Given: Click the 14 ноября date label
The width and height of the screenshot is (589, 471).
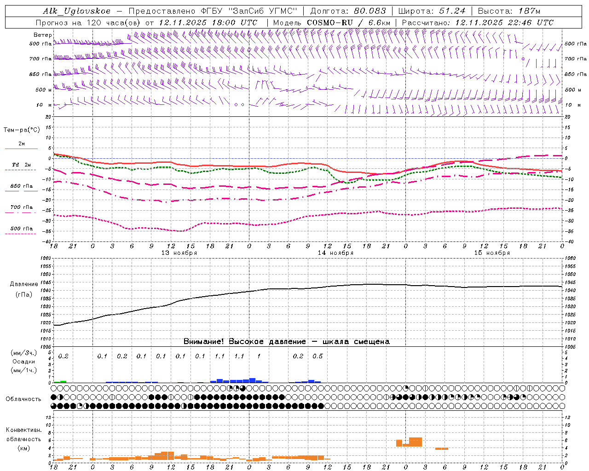Looking at the screenshot, I should tap(335, 253).
